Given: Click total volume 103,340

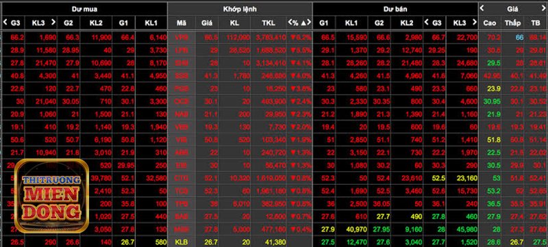Looking at the screenshot, I should 273,140.
